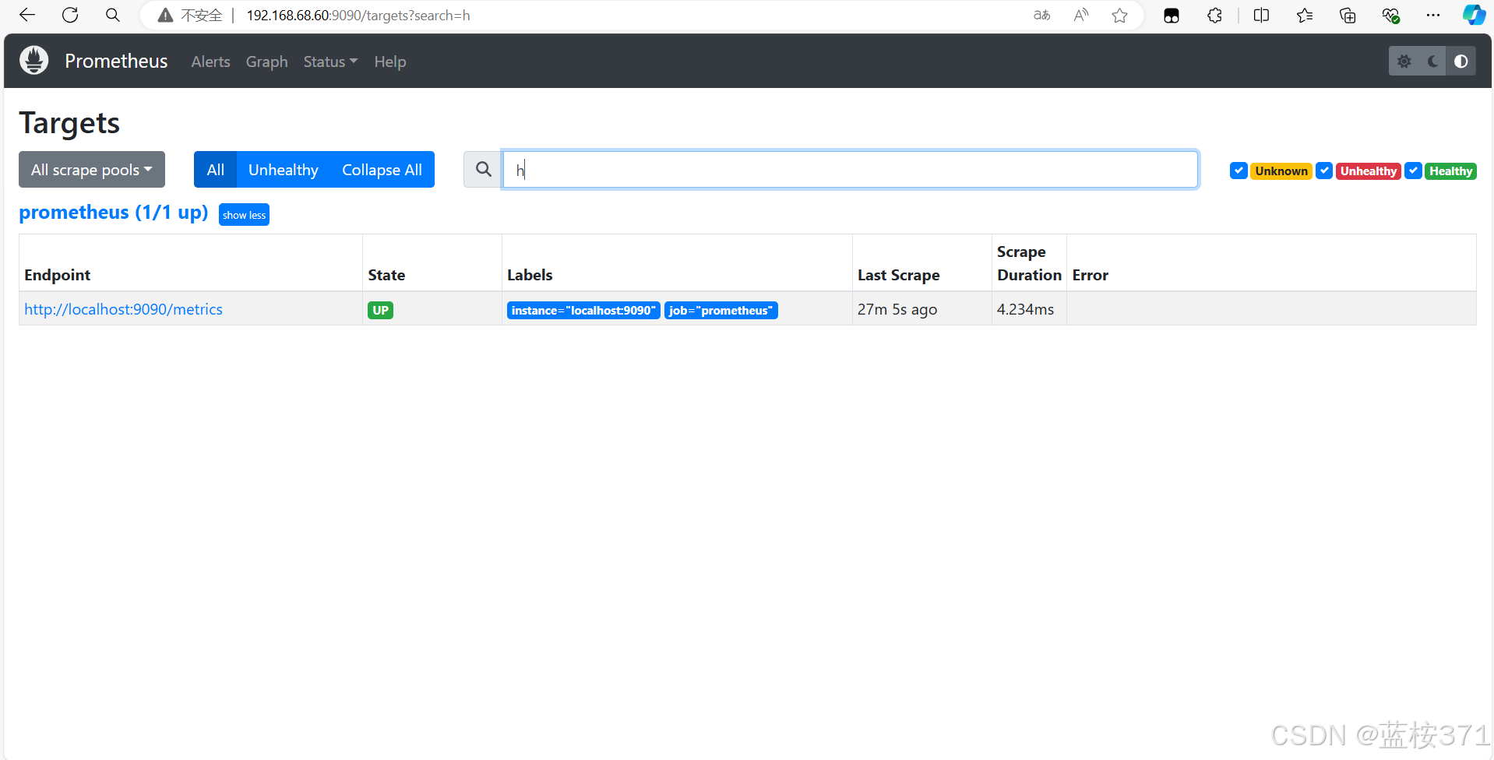Viewport: 1494px width, 760px height.
Task: Click the Prometheus flame logo
Action: click(33, 61)
